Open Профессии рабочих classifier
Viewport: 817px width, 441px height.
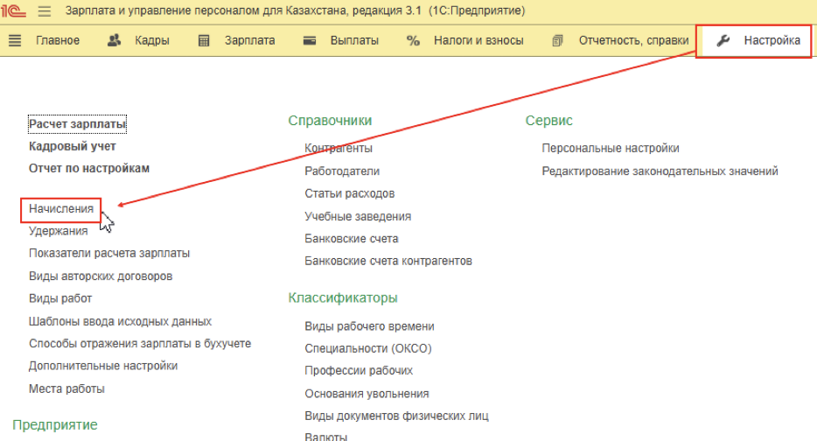point(359,371)
